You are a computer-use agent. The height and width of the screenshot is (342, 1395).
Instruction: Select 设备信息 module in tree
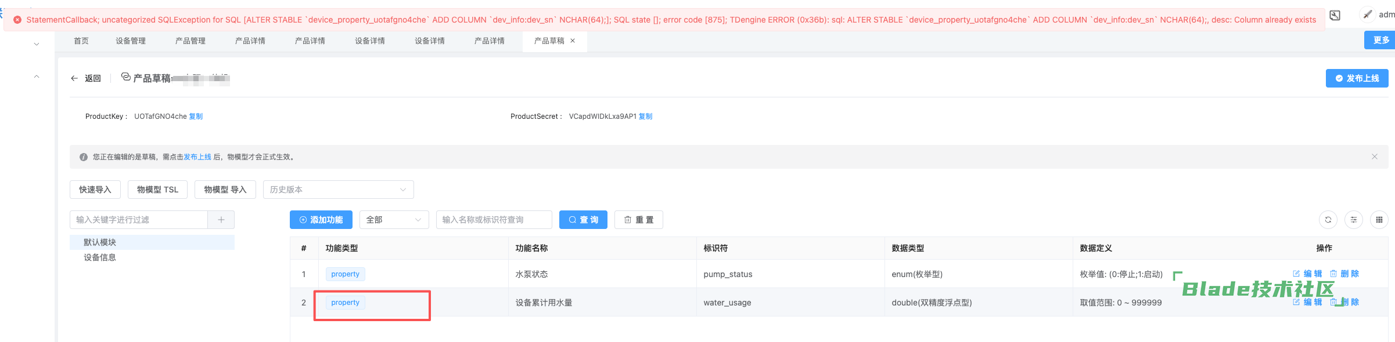pos(100,257)
